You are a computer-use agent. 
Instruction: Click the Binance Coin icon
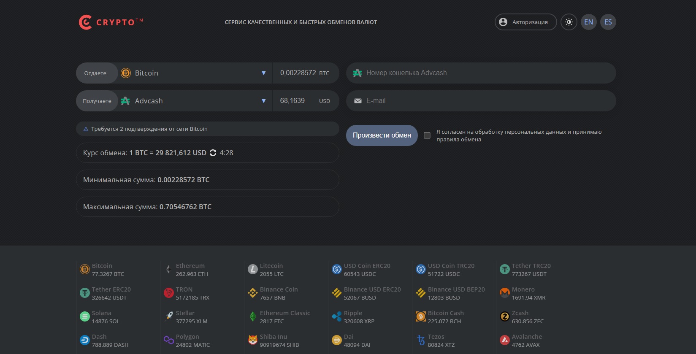click(x=253, y=293)
